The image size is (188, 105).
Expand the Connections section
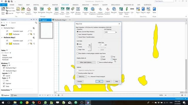[x=11, y=90]
